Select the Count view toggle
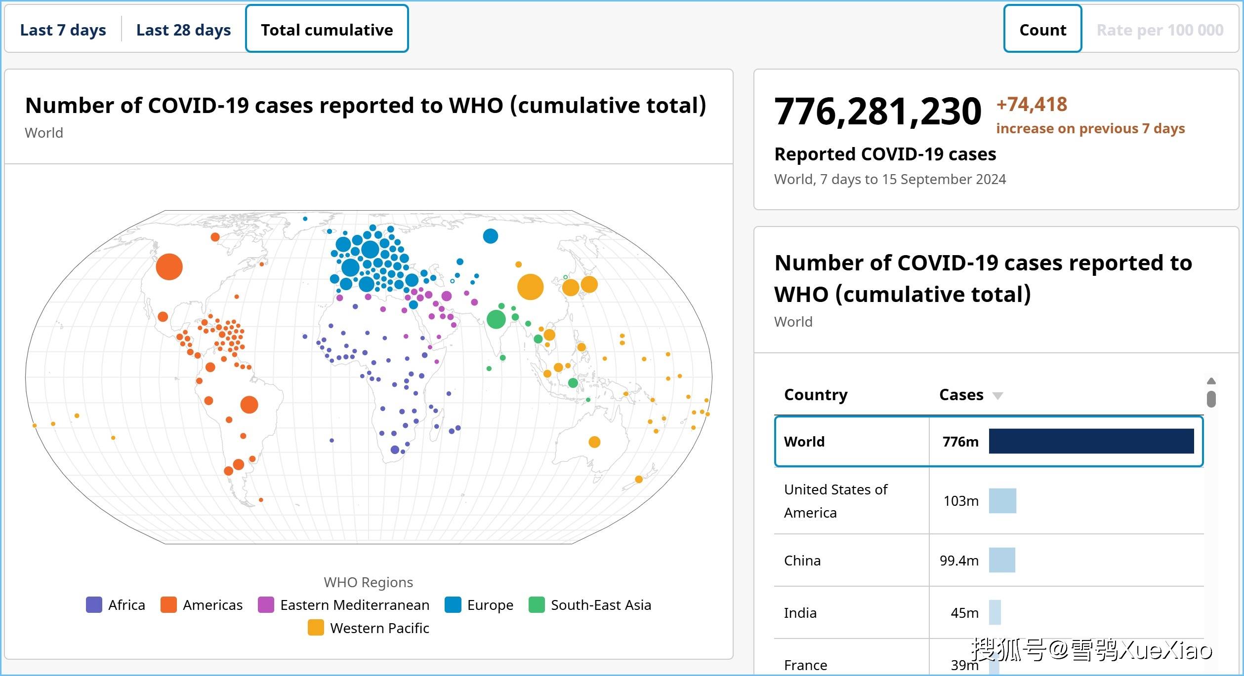The height and width of the screenshot is (676, 1244). point(1042,30)
